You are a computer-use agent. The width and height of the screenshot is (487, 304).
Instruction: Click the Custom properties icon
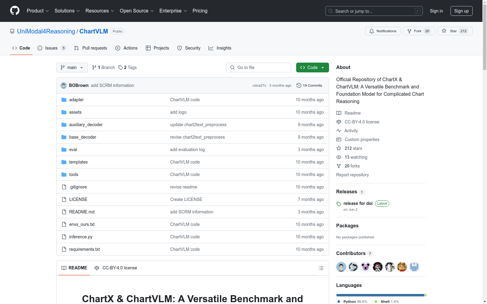(339, 140)
